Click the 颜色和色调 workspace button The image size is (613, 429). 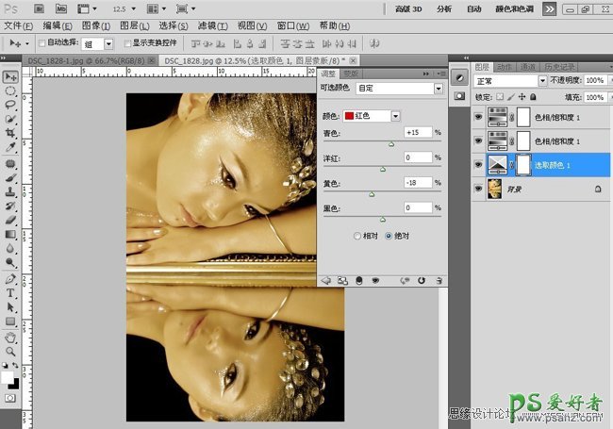[x=515, y=8]
